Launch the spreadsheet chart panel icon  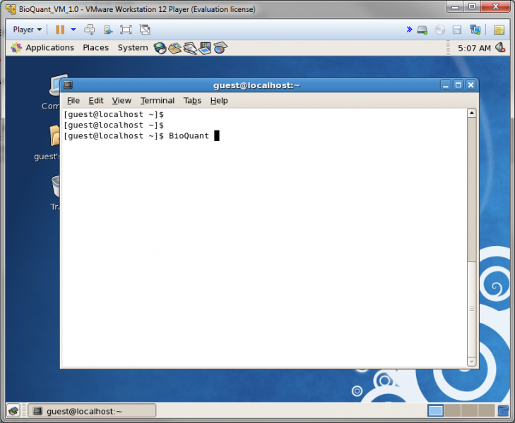(220, 48)
